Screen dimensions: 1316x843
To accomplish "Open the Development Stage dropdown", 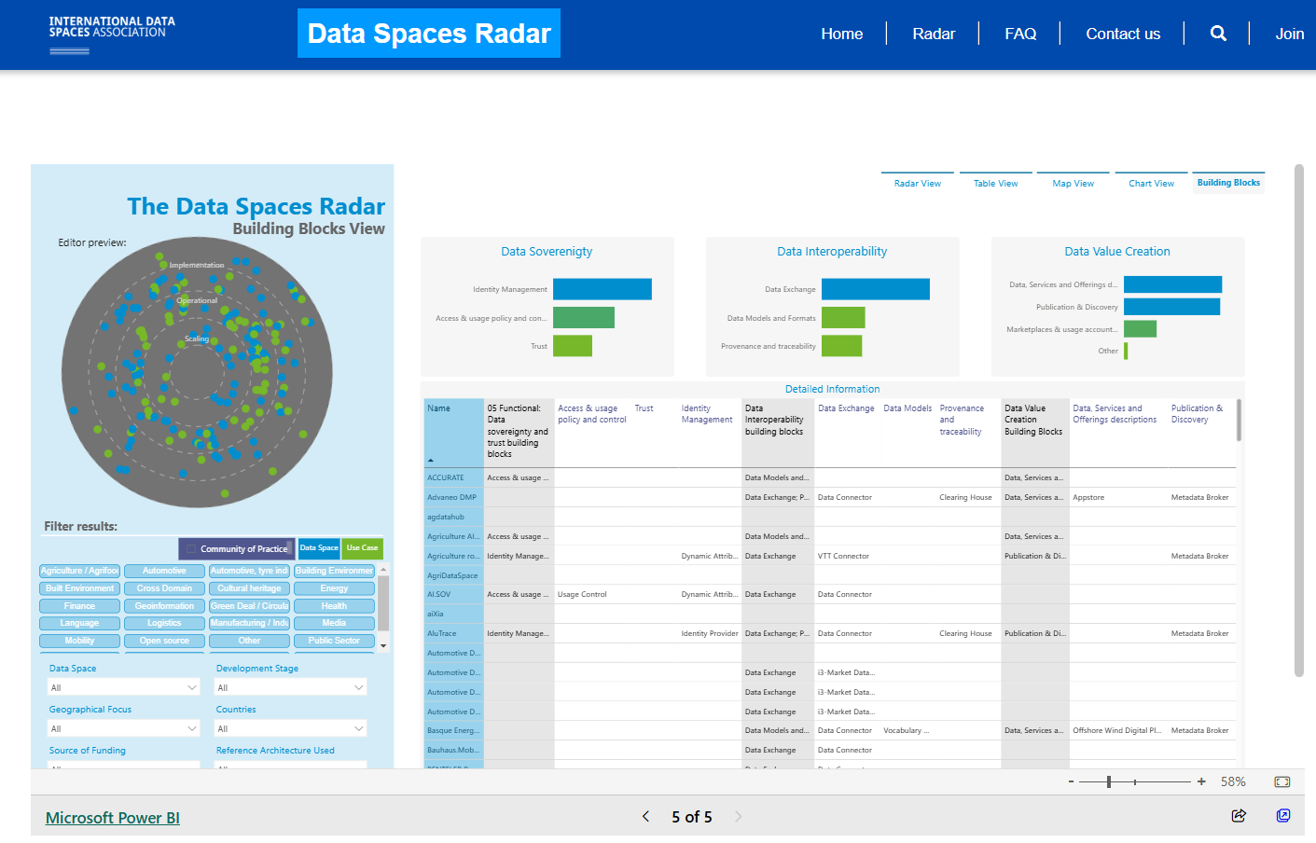I will click(291, 687).
